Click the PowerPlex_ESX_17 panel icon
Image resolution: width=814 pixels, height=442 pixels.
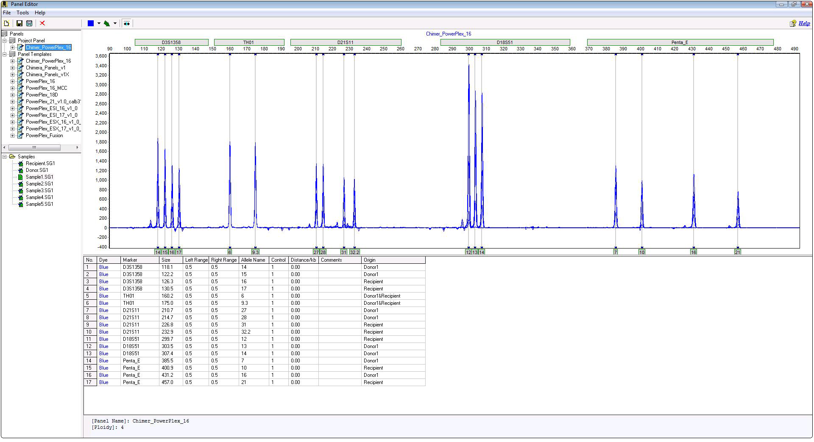pyautogui.click(x=20, y=129)
